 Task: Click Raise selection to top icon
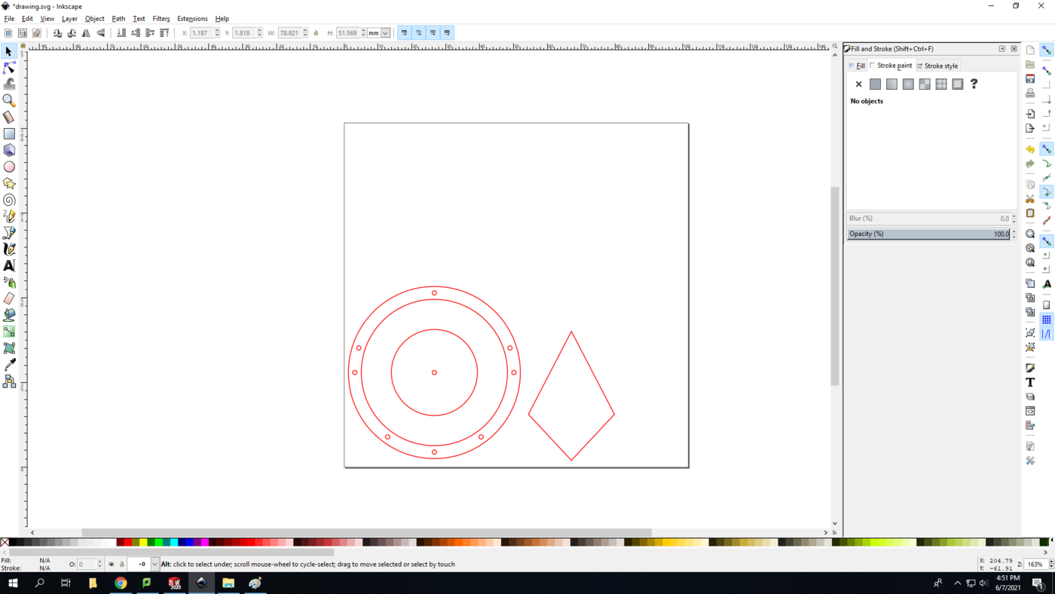(x=164, y=33)
